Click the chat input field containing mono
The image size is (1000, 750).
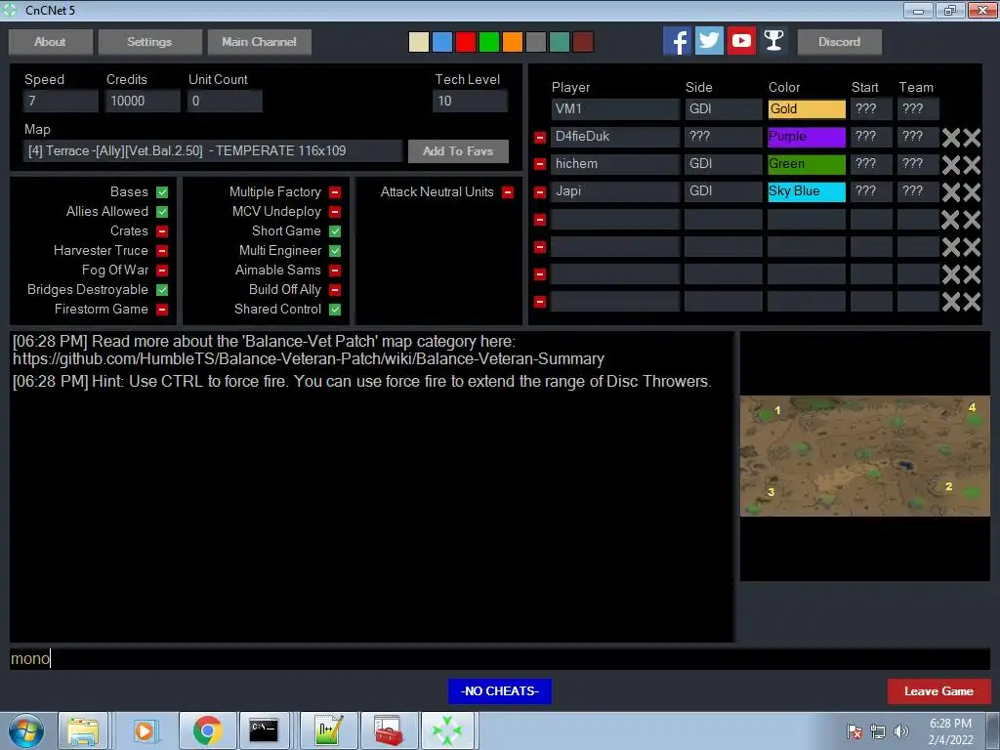(500, 659)
